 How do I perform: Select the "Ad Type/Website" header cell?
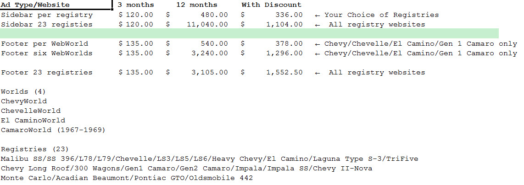(35, 5)
